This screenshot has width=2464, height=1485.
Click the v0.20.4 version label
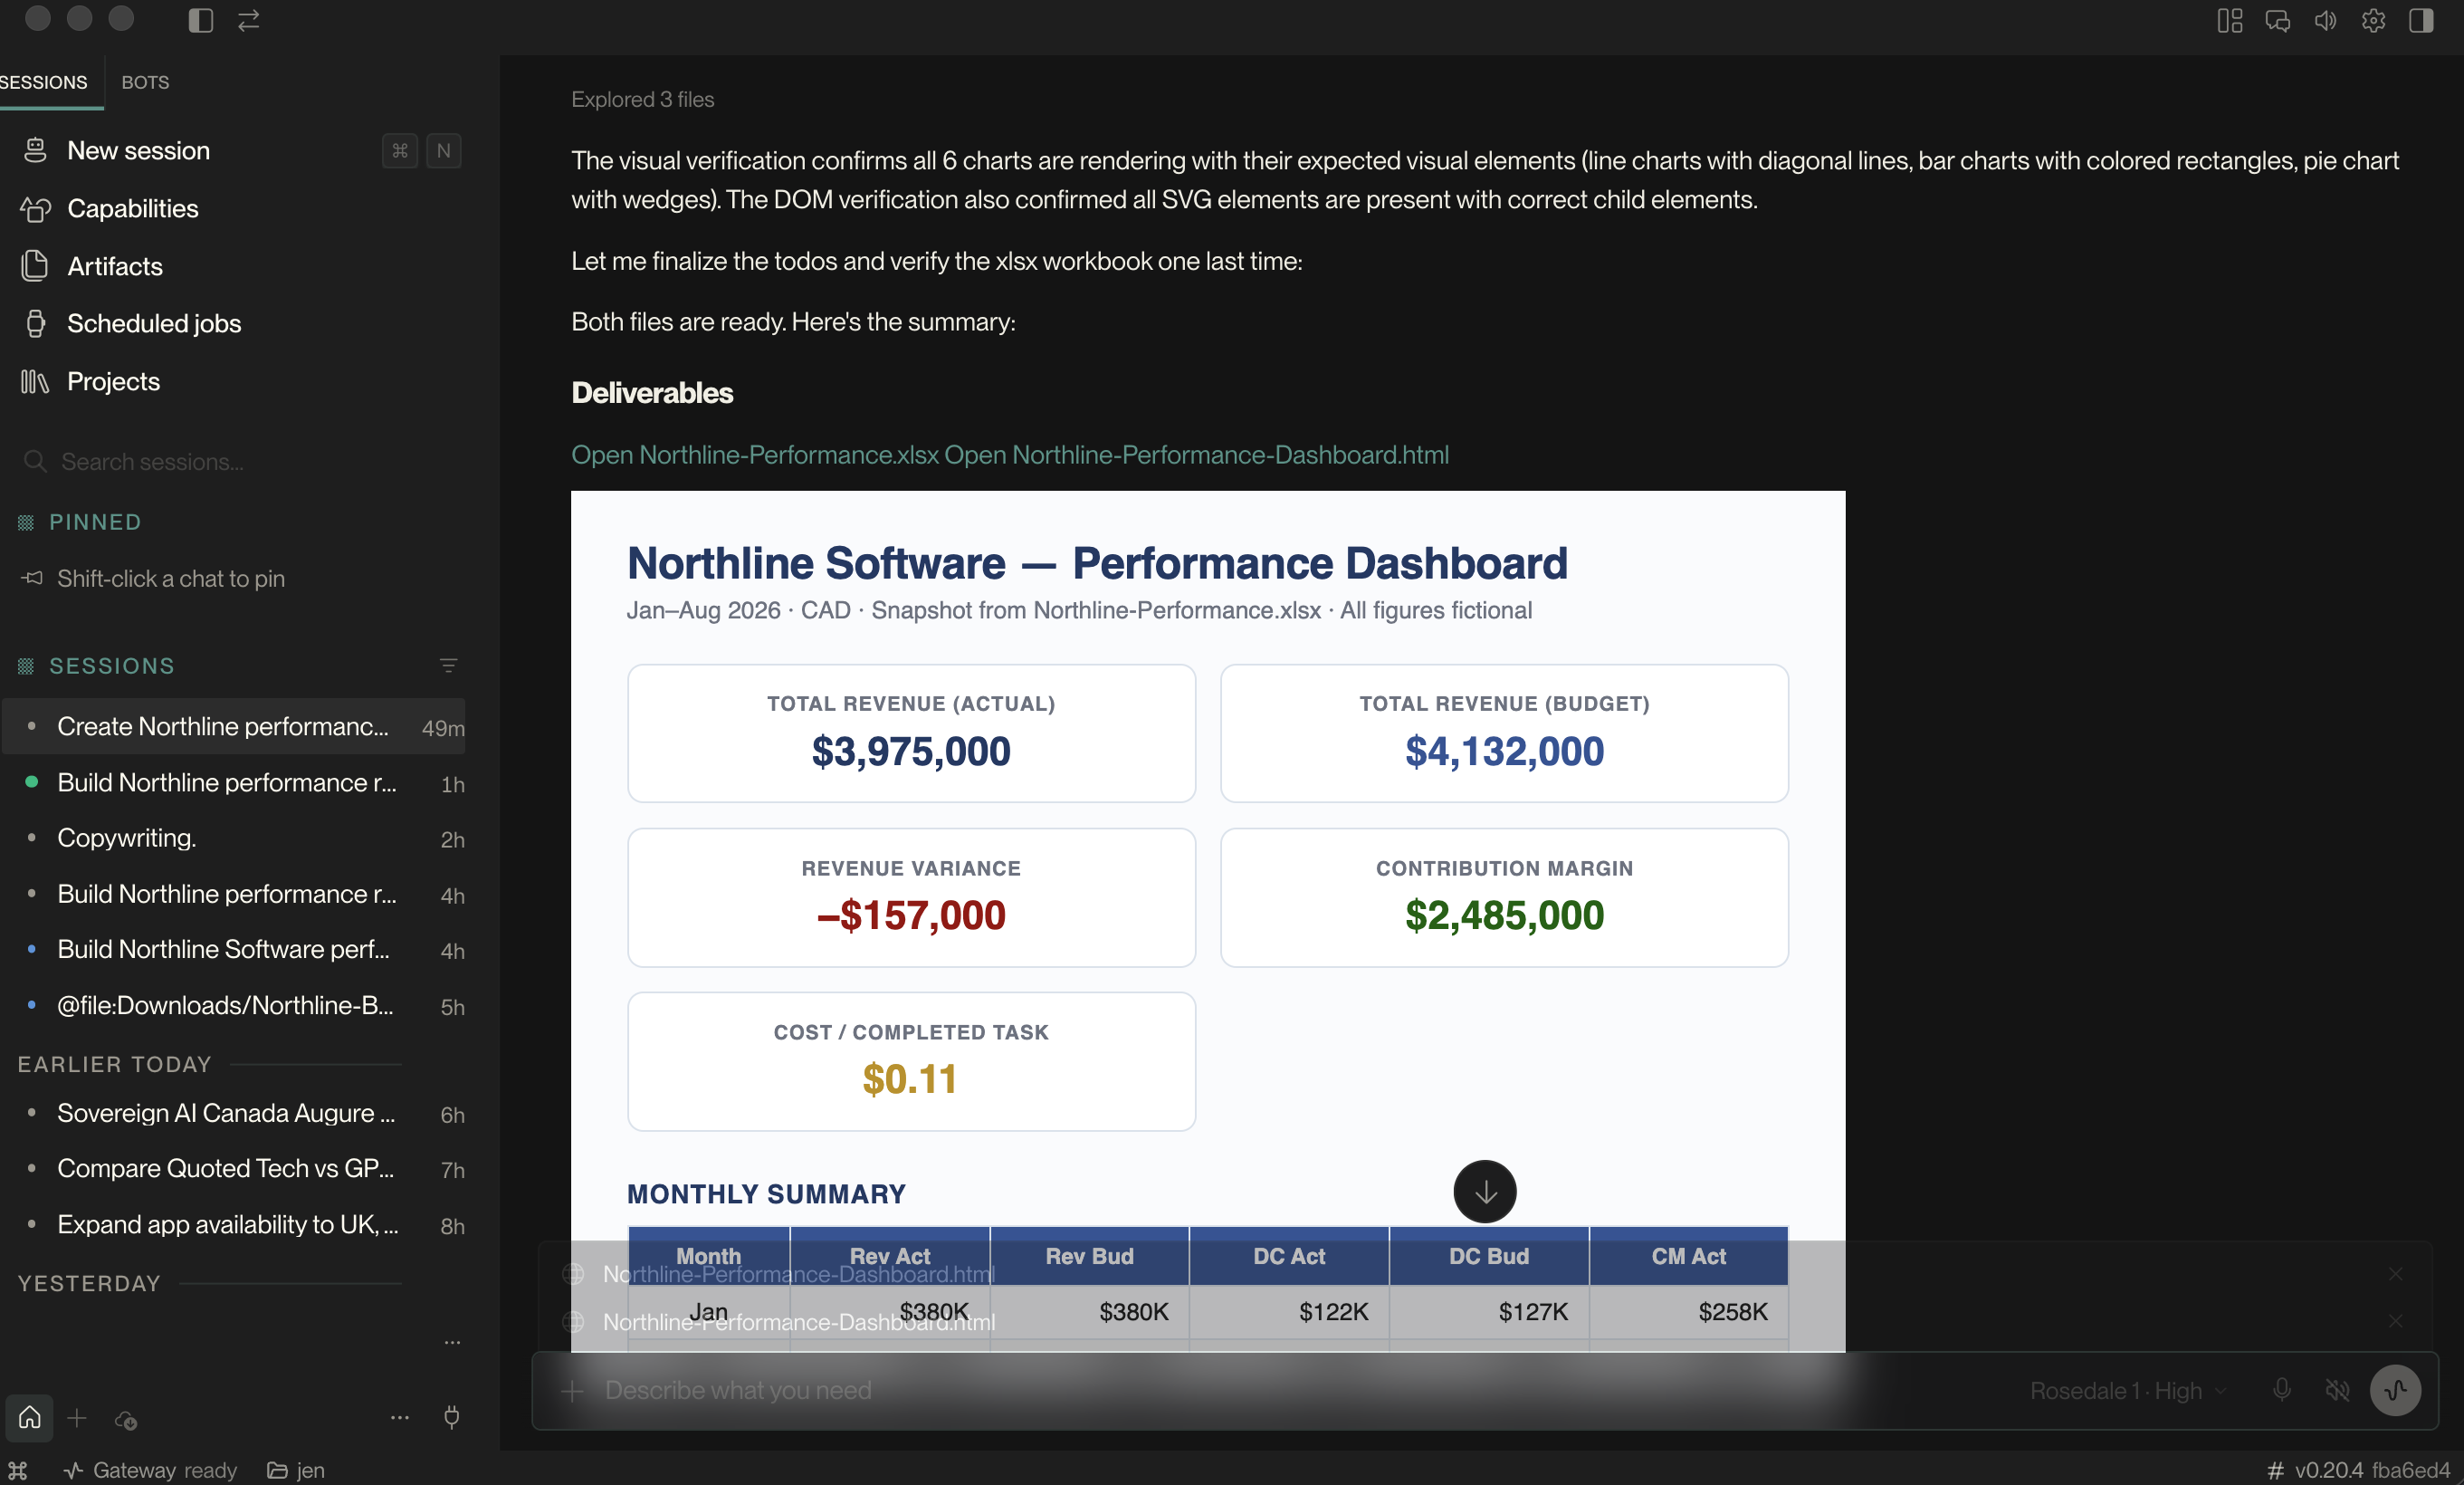(2328, 1470)
